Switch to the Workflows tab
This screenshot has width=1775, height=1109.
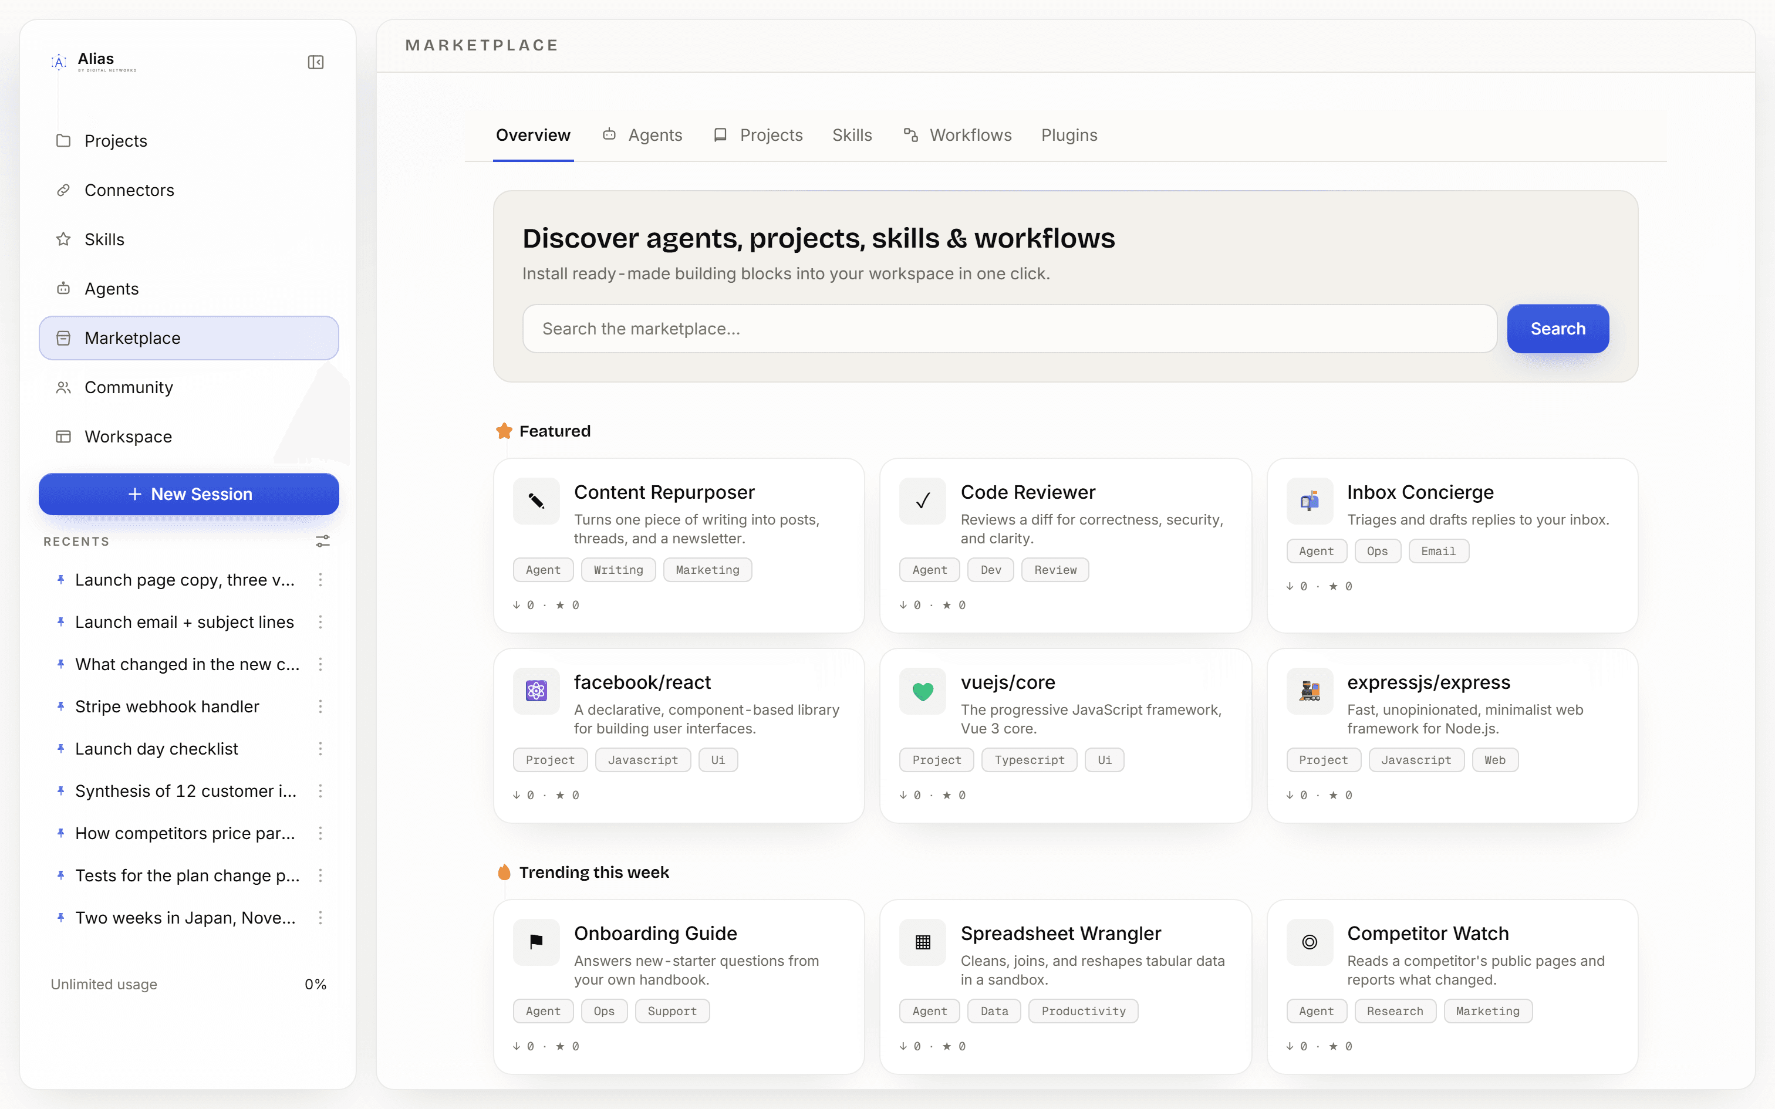[957, 135]
